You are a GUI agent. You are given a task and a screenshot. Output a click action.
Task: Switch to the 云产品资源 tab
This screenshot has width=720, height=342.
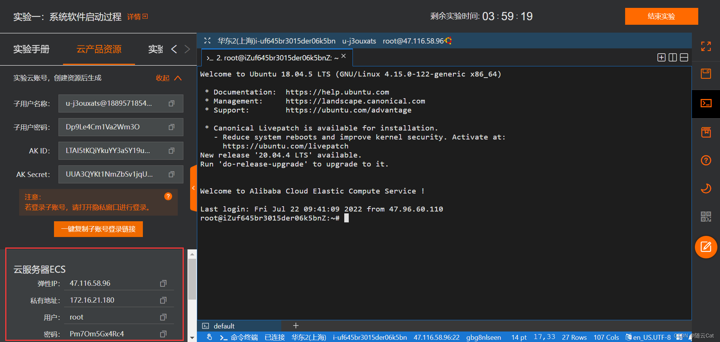99,49
